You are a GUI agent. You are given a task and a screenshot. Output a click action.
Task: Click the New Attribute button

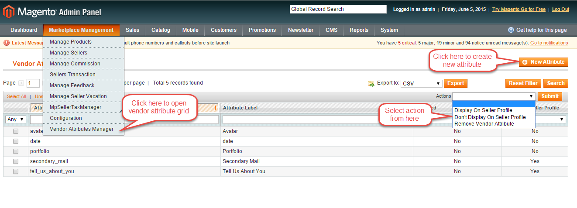point(543,62)
